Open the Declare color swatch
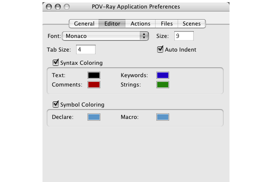This screenshot has width=272, height=182. point(94,117)
